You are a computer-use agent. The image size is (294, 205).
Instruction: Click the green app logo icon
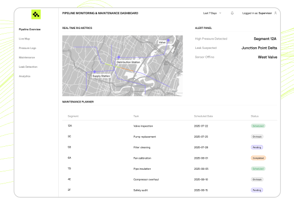pos(36,14)
